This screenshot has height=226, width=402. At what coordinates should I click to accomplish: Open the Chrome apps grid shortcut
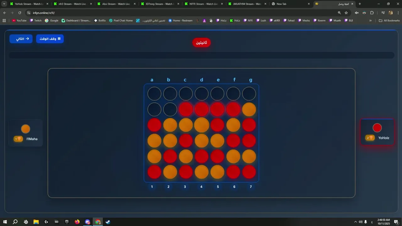click(x=4, y=20)
